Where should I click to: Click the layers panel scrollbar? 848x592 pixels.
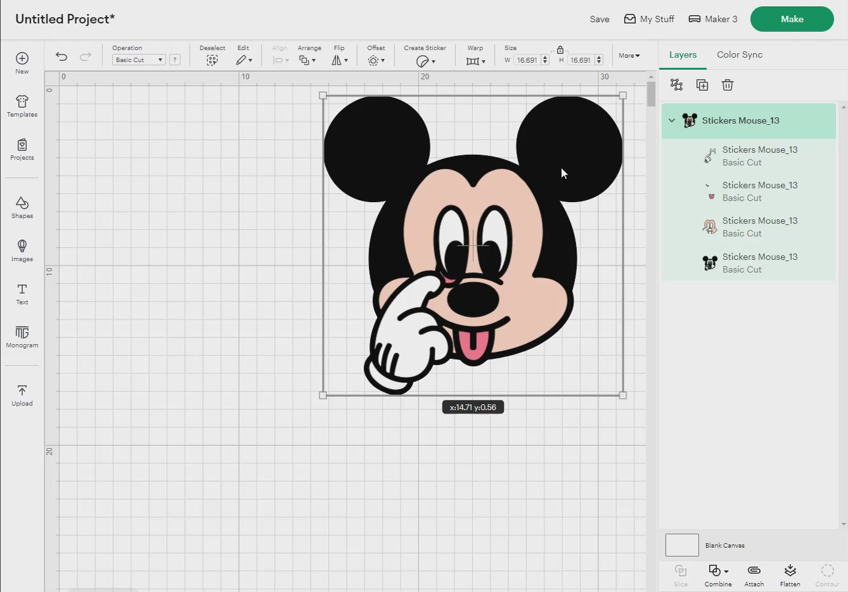tap(844, 315)
